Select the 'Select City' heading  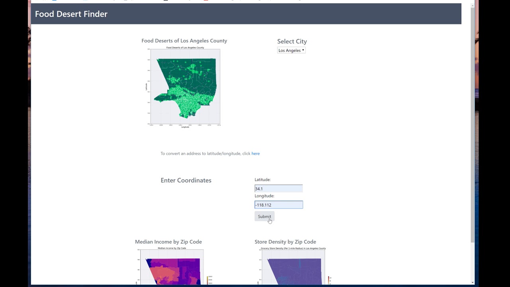(x=292, y=41)
